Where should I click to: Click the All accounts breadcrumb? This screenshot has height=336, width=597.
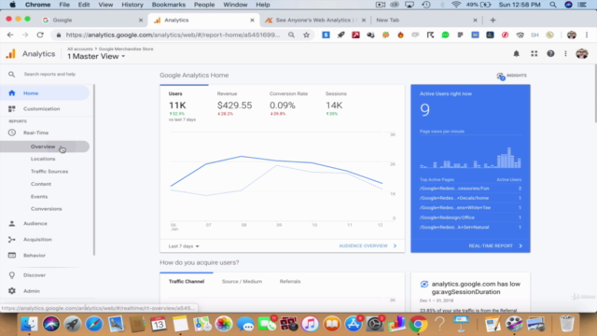[x=80, y=49]
